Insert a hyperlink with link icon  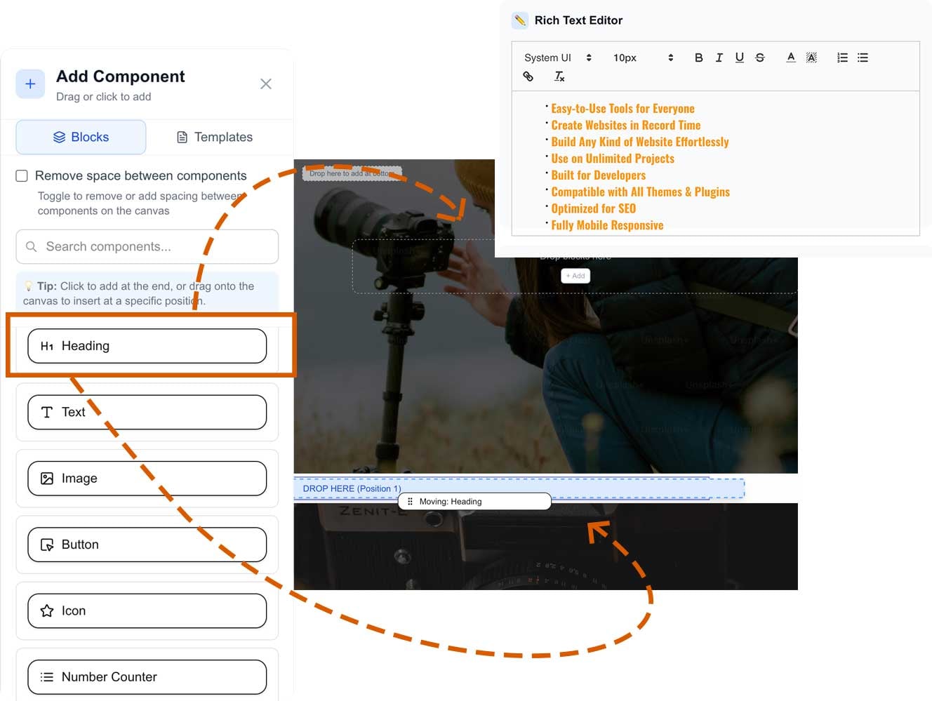pos(528,76)
